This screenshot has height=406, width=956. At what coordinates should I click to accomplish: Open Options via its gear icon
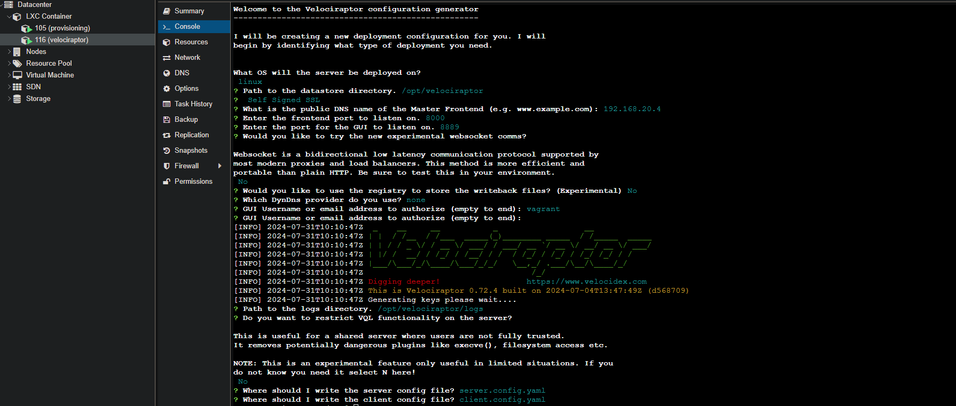167,89
